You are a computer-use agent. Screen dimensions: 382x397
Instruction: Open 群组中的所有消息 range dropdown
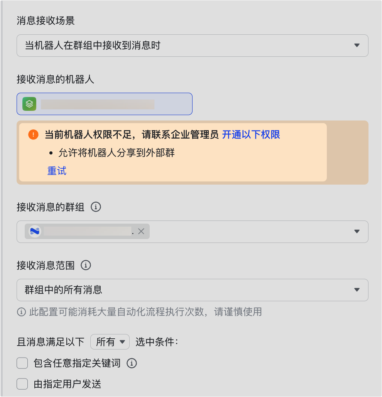coord(192,290)
